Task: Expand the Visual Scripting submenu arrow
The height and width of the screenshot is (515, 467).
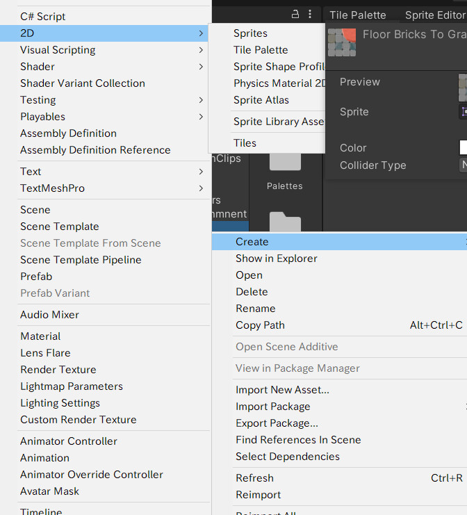Action: click(201, 50)
